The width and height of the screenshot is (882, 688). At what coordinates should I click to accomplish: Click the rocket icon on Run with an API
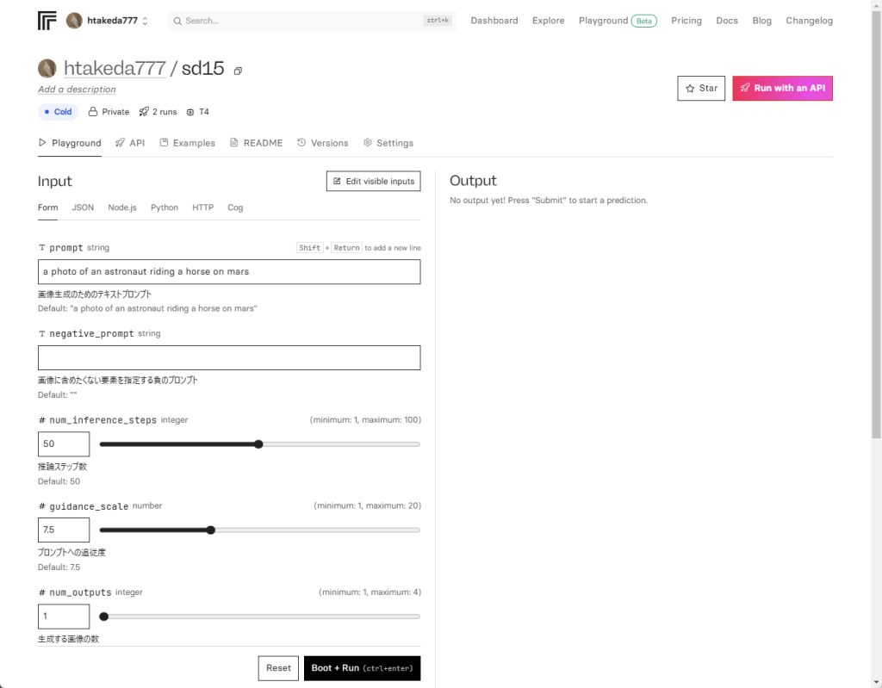[x=745, y=89]
